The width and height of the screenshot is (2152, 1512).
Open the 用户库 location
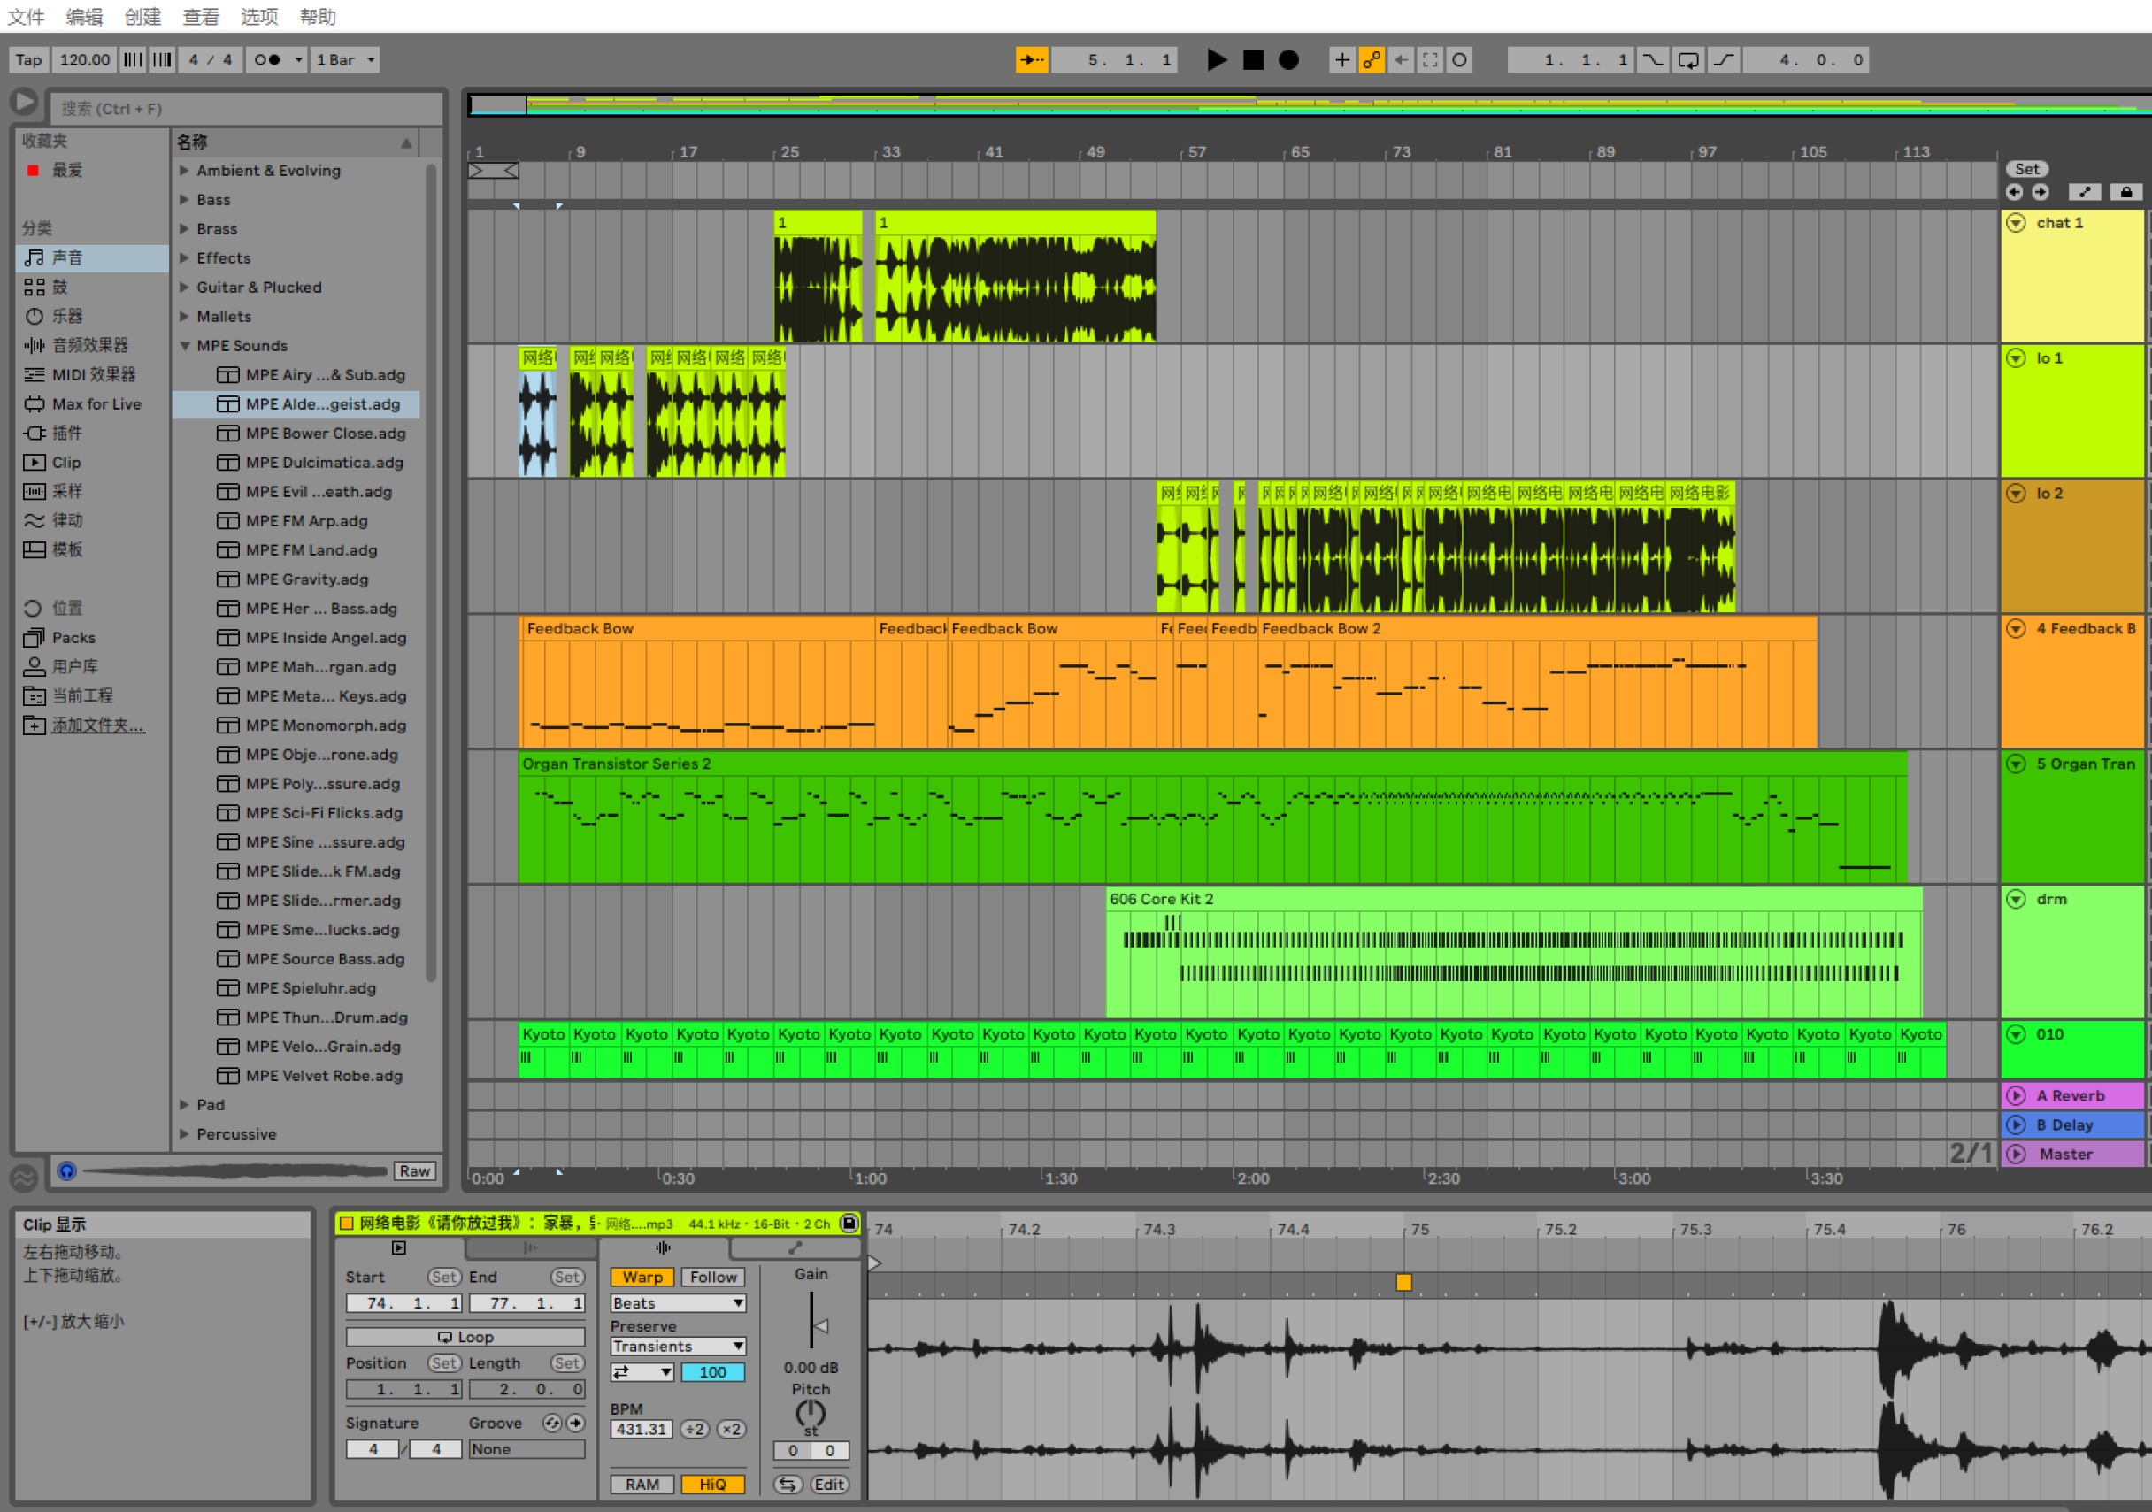pyautogui.click(x=92, y=666)
